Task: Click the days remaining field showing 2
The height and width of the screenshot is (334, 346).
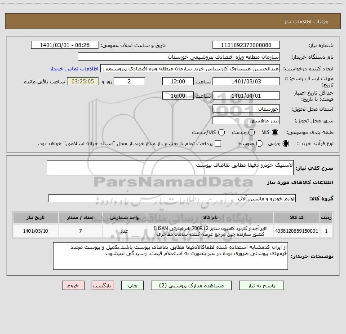Action: pos(129,82)
